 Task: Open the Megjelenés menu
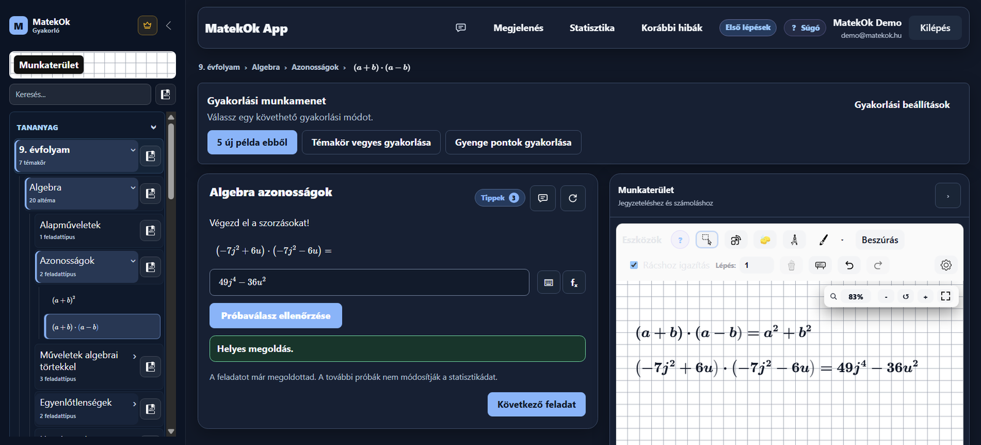point(518,28)
